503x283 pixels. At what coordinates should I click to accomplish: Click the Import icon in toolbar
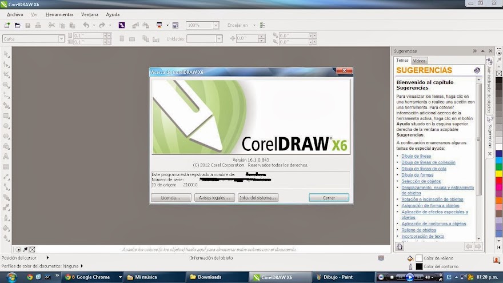coord(135,25)
